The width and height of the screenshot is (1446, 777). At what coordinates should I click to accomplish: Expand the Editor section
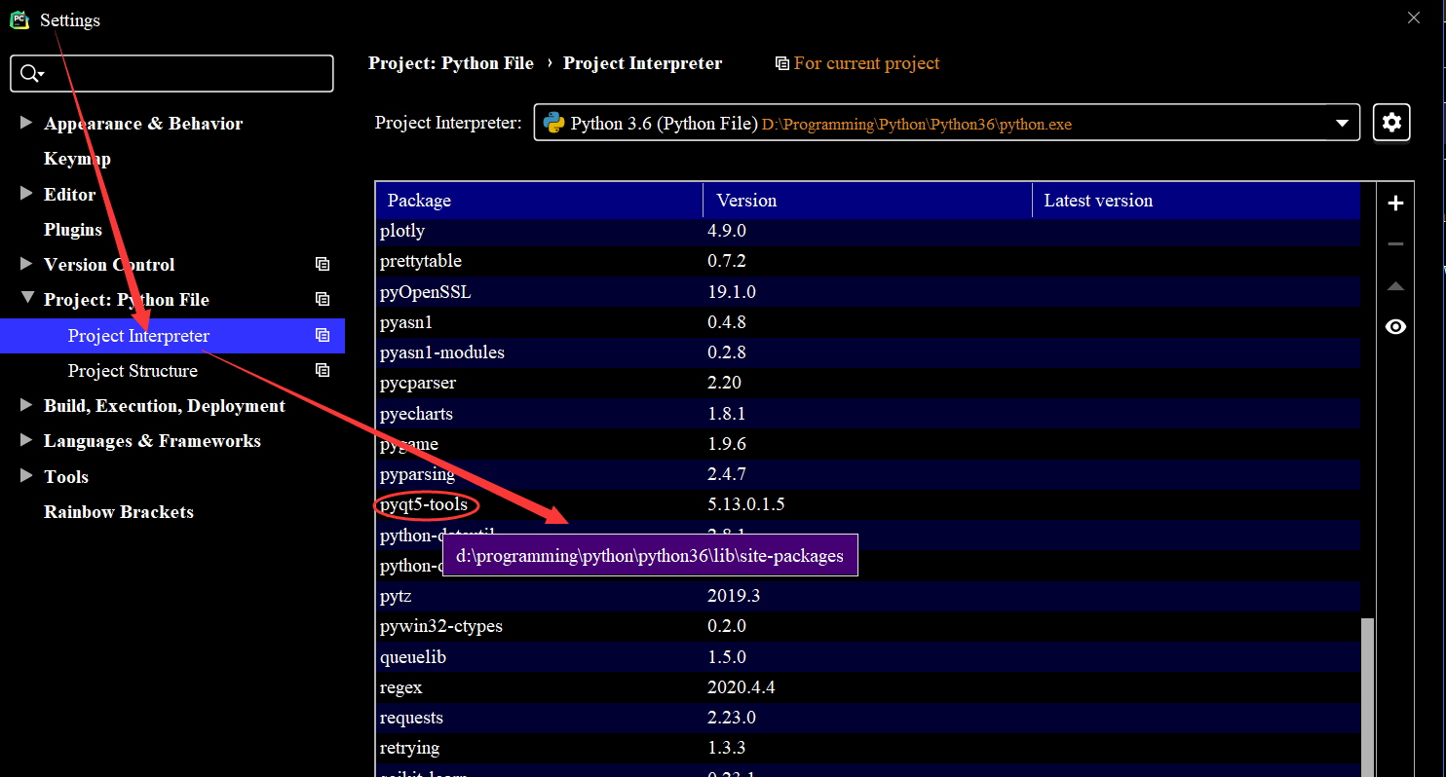tap(26, 194)
